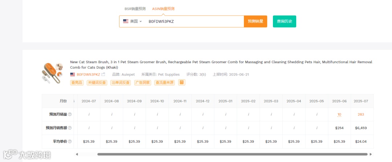The width and height of the screenshot is (392, 162).
Task: Click the US flag beside product ASIN
Action: (x=73, y=74)
